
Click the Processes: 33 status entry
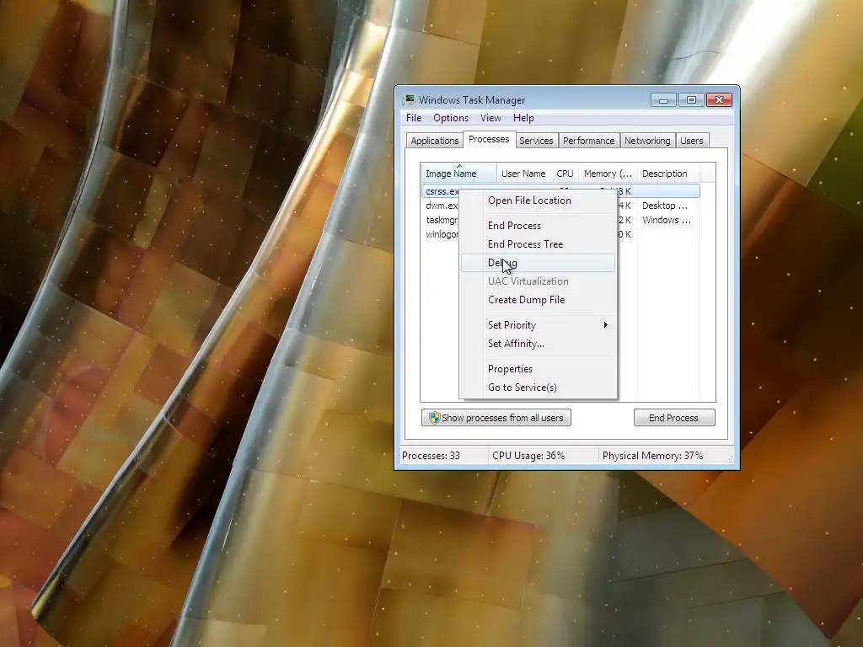(431, 456)
